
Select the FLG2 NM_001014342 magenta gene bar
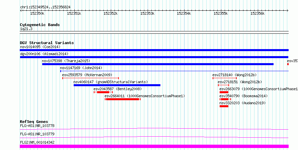coord(154,146)
